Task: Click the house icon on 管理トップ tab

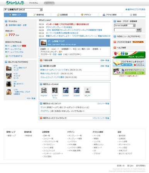Action: 10,15
